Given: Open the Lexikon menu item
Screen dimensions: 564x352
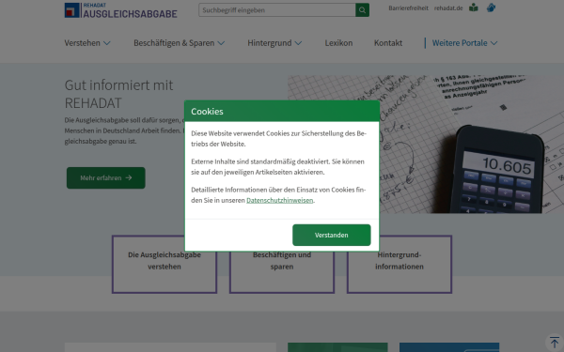Looking at the screenshot, I should point(338,43).
